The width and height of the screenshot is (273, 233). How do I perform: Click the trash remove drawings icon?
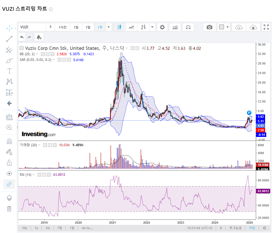(9, 209)
